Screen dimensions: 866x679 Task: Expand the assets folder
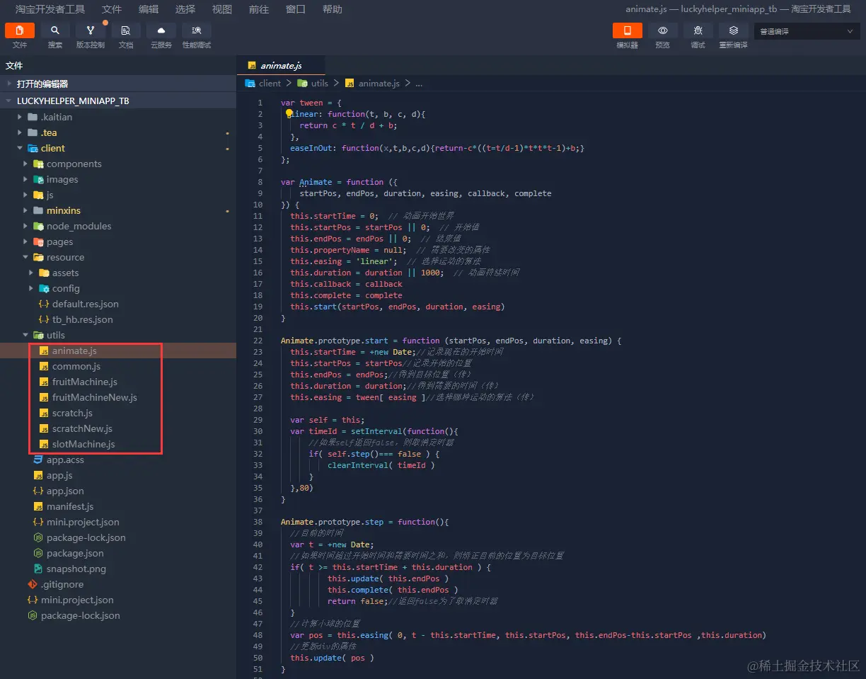pos(117,273)
